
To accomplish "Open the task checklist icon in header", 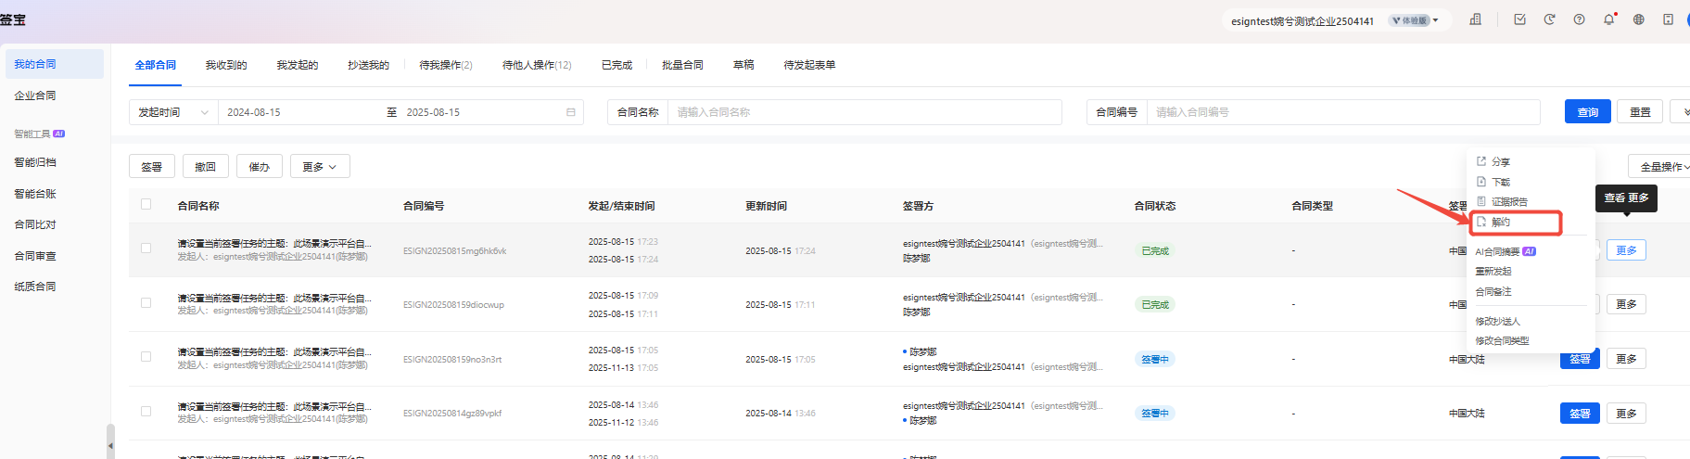I will pyautogui.click(x=1519, y=19).
